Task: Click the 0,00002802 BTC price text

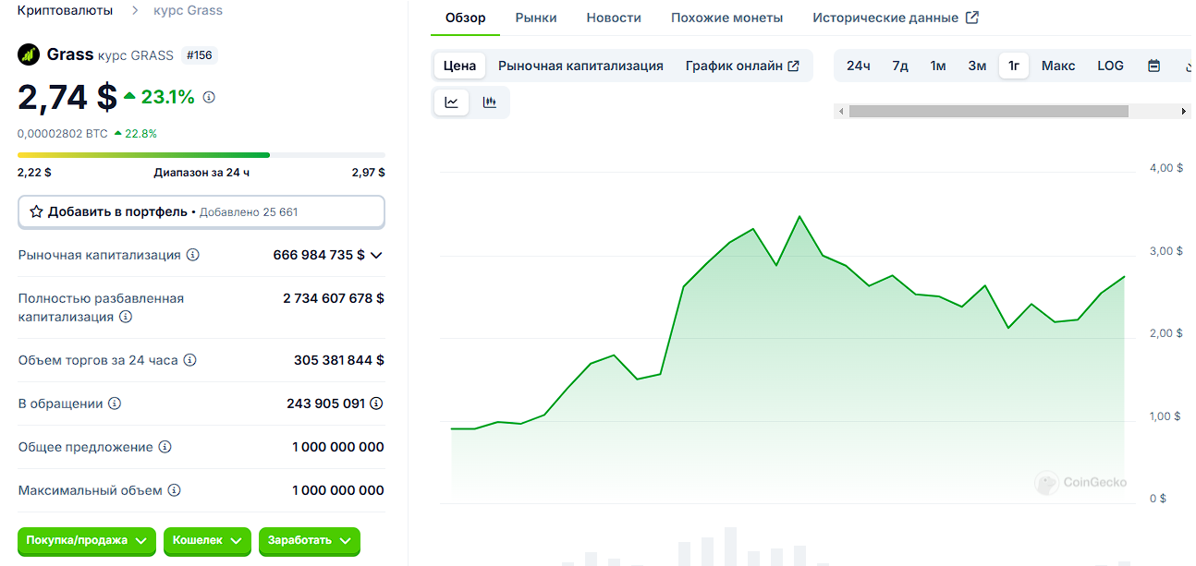Action: 63,133
